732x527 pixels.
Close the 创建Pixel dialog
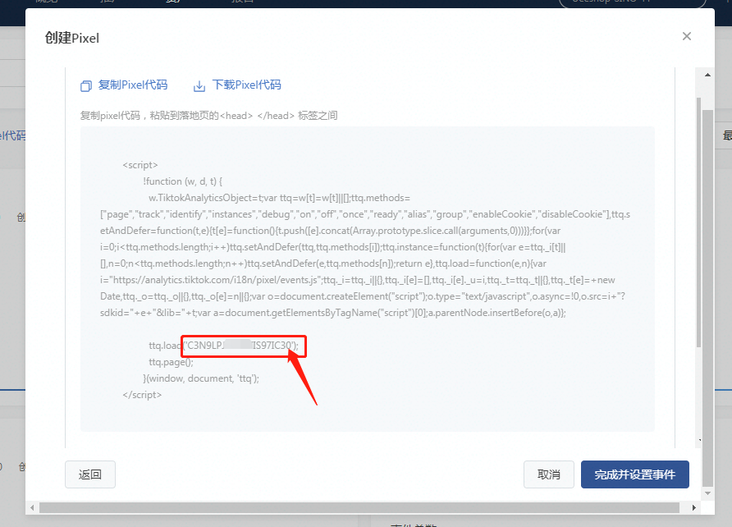pyautogui.click(x=686, y=36)
